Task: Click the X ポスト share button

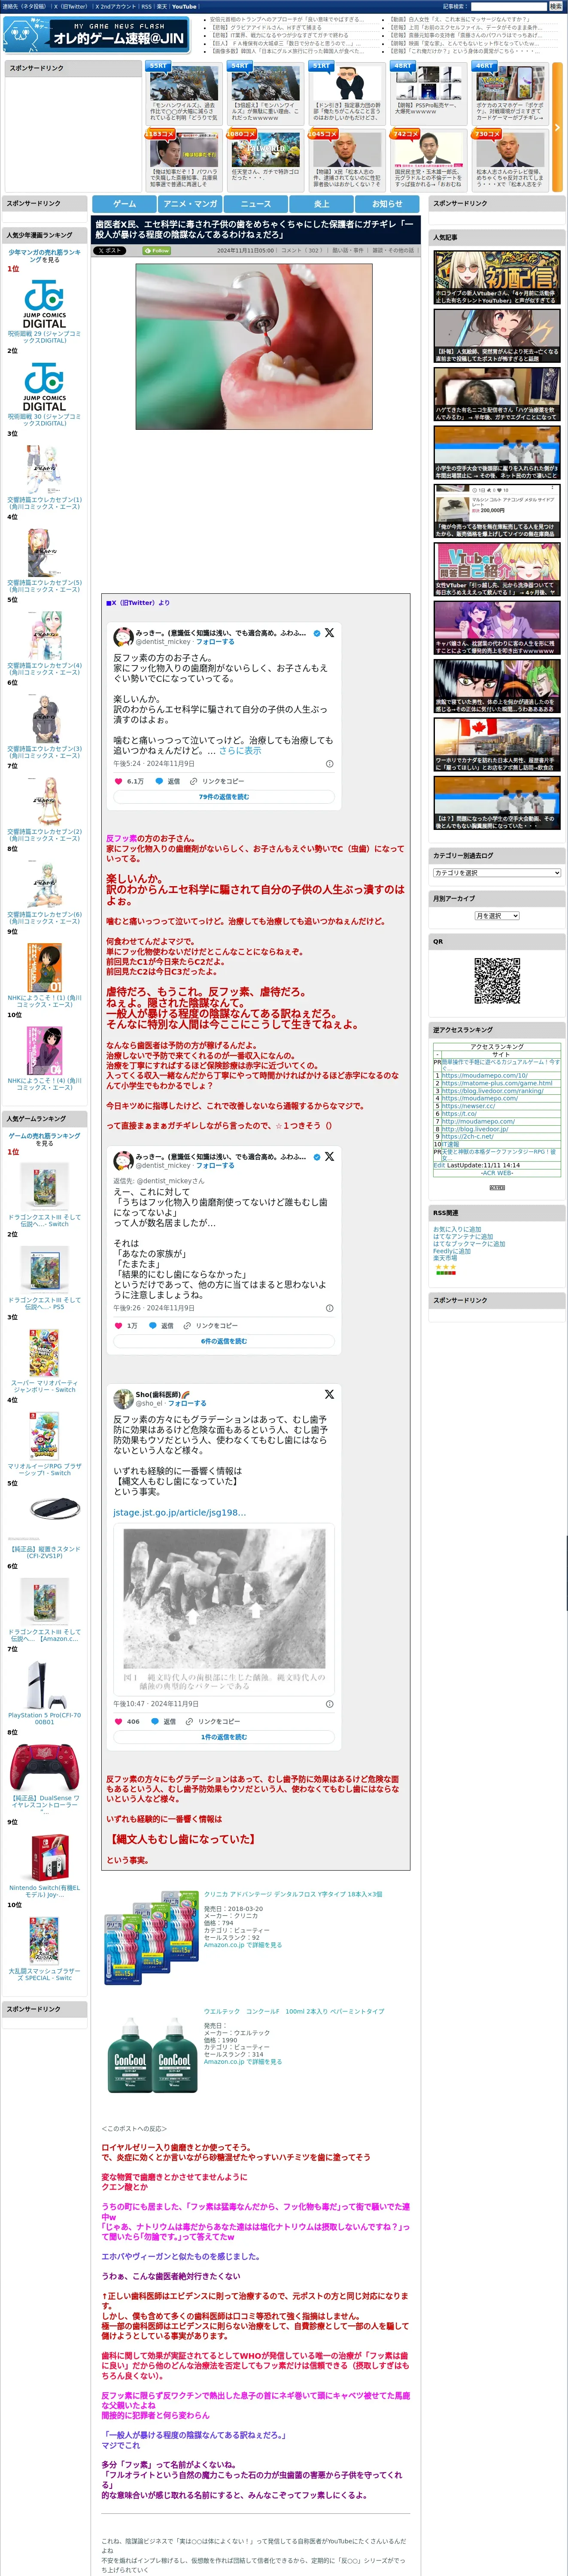Action: click(109, 251)
